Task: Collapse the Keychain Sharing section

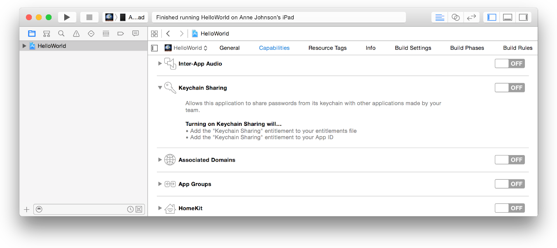Action: (x=160, y=88)
